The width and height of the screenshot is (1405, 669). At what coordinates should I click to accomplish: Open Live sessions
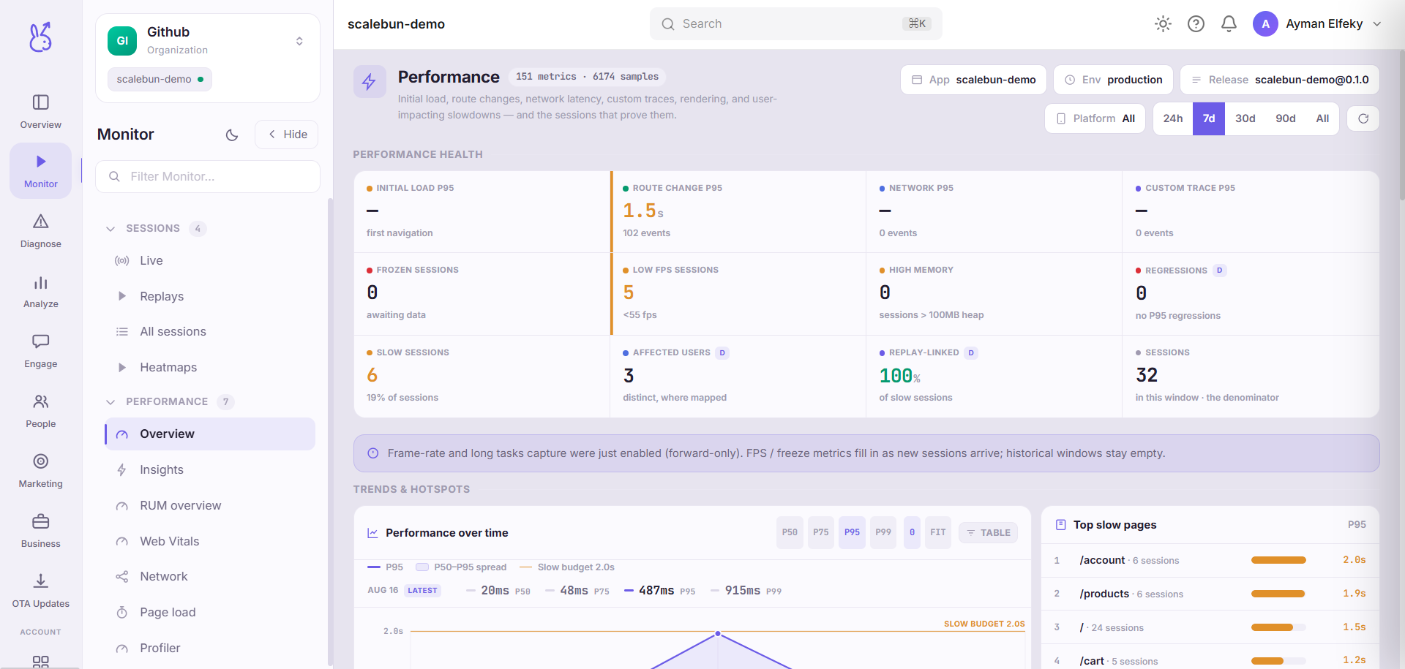[x=211, y=260]
